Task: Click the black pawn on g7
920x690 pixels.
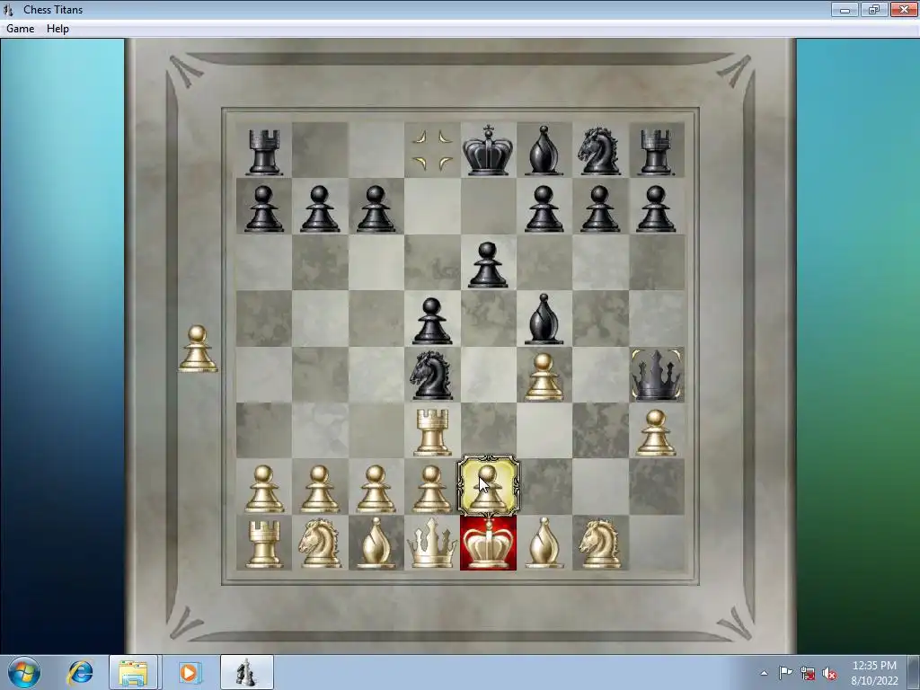Action: [x=599, y=208]
